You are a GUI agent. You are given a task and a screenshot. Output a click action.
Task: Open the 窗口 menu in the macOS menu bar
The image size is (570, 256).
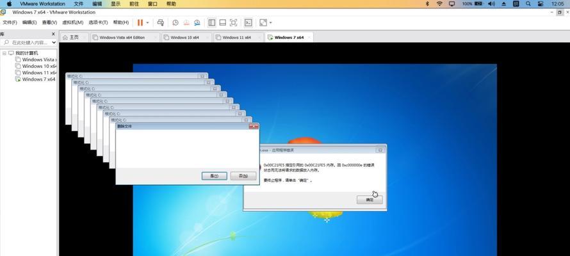click(x=152, y=4)
